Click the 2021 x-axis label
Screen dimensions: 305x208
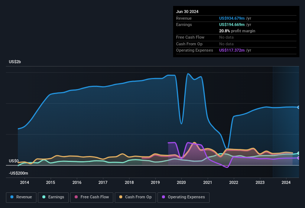tap(208, 182)
